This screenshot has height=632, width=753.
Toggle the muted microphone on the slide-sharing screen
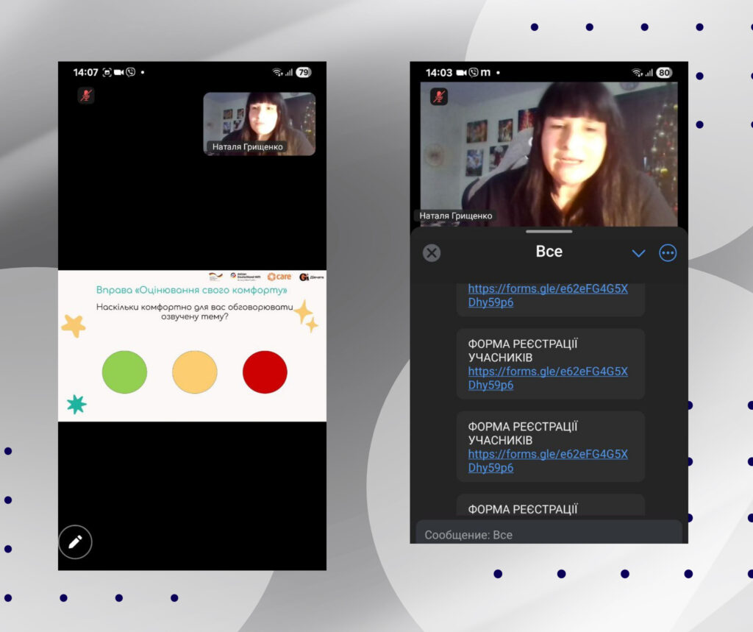click(x=86, y=96)
